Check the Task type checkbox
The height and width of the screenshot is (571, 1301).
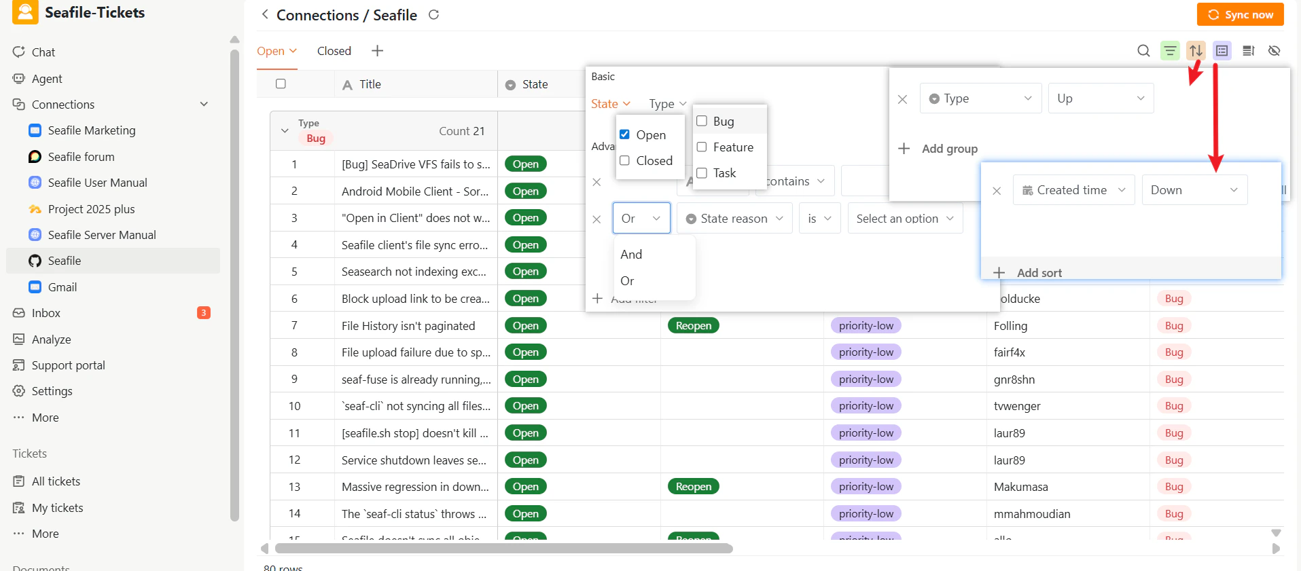(x=702, y=173)
